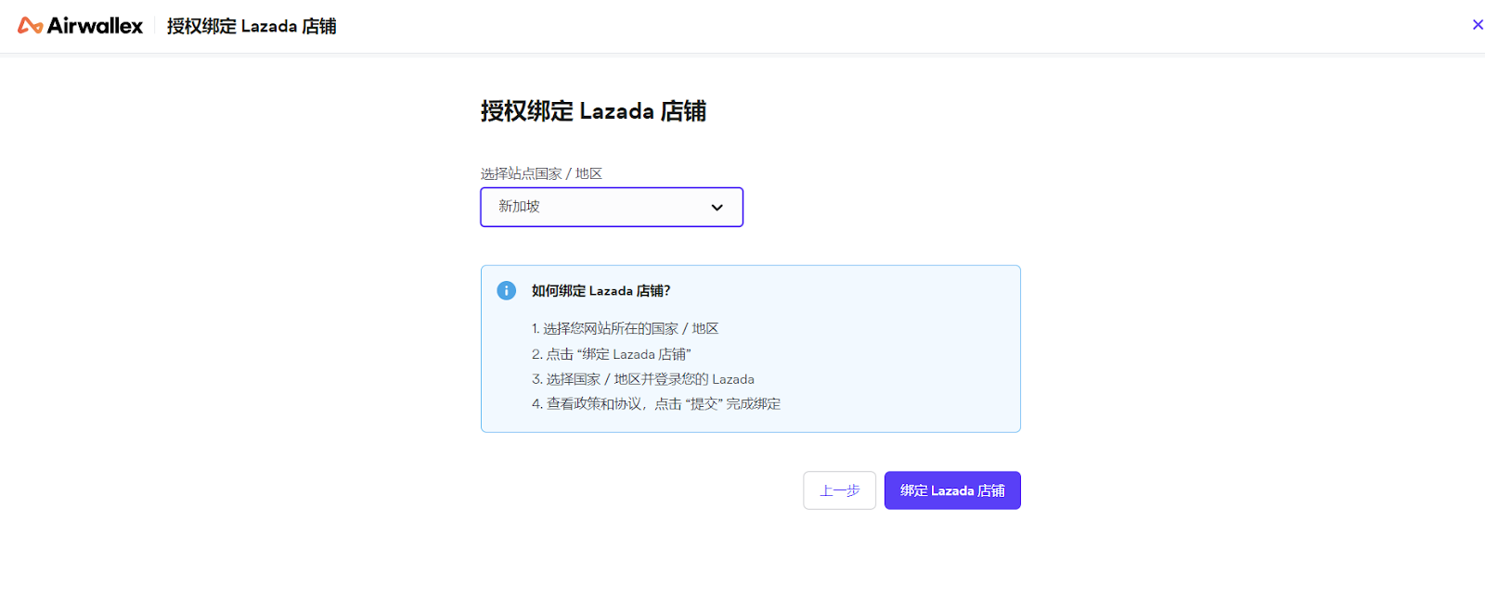Click the orange Airwallex logo symbol
1485x610 pixels.
click(x=30, y=26)
